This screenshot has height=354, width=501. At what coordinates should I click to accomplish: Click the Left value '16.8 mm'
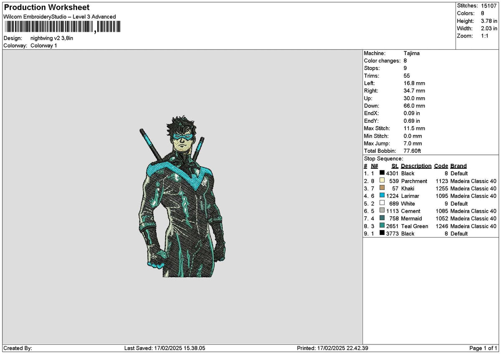[x=414, y=83]
